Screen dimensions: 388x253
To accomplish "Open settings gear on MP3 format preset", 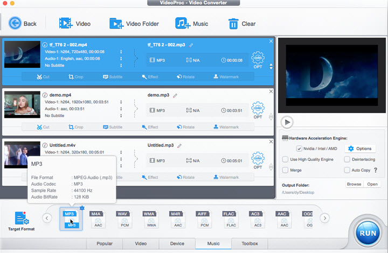I will click(x=82, y=208).
